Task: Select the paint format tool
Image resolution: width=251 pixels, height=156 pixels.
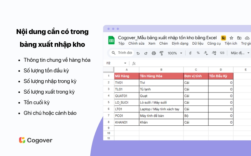Action: pyautogui.click(x=162, y=53)
